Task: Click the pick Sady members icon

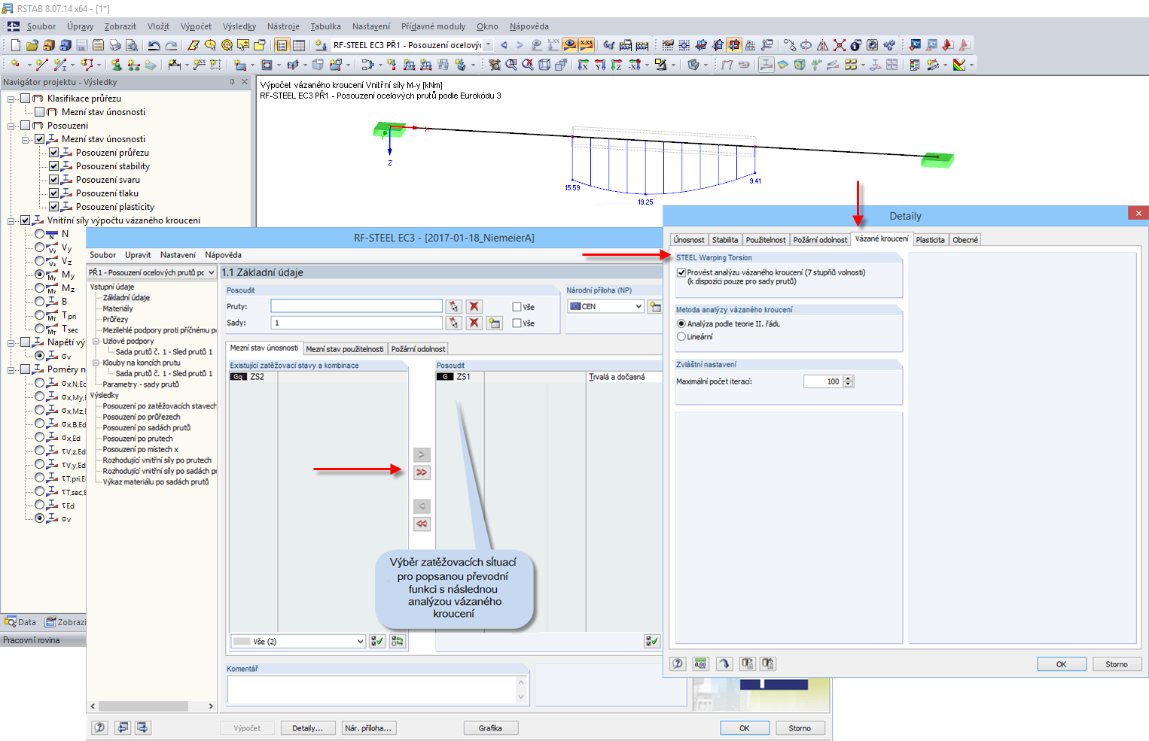Action: pos(453,323)
